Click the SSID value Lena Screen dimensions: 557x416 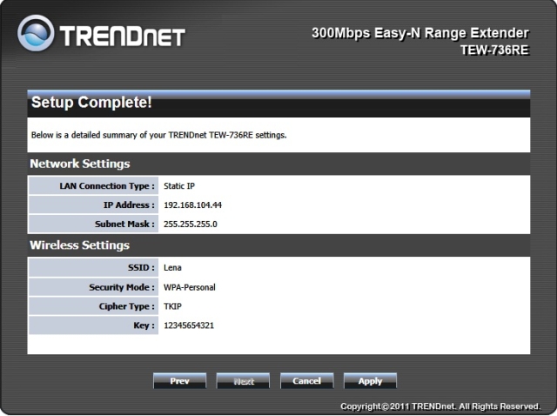point(172,267)
